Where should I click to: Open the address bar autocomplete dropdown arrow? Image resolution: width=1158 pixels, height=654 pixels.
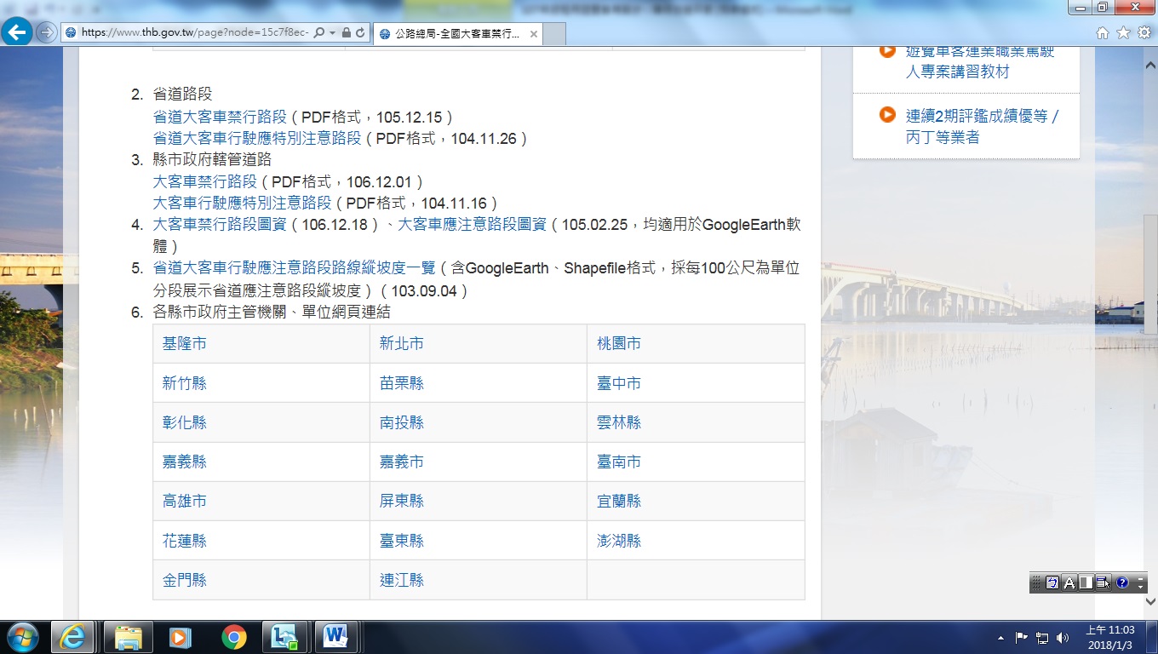coord(331,33)
